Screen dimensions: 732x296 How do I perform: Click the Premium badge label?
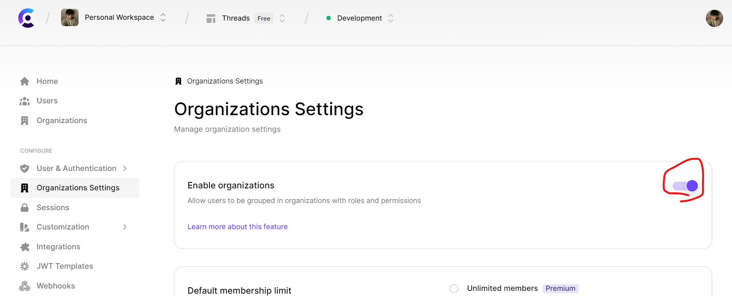[560, 288]
